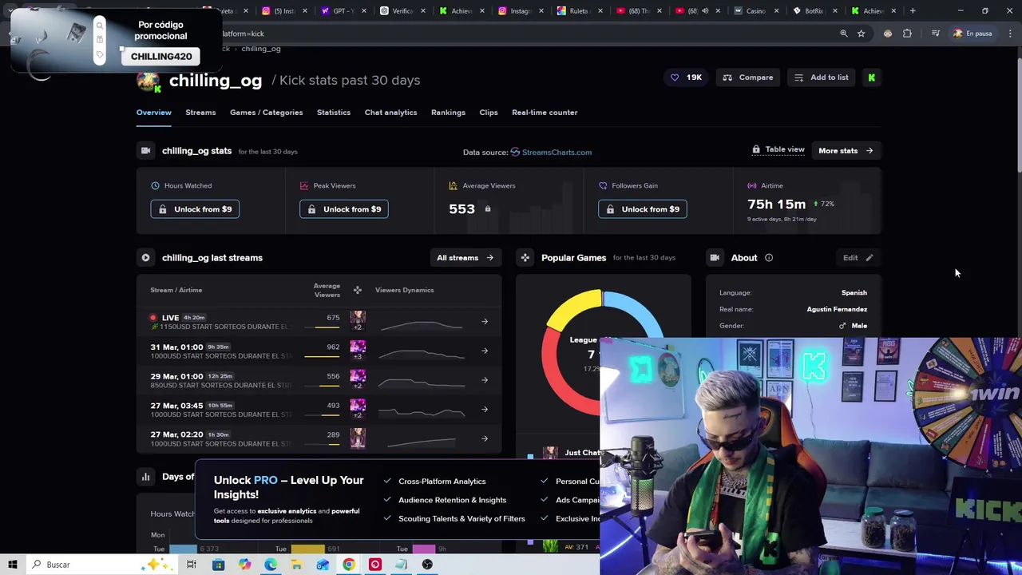Click the Popular Games gamepad icon
The height and width of the screenshot is (575, 1022).
coord(525,258)
